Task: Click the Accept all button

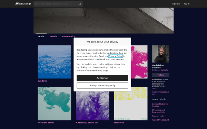Action: (x=102, y=78)
